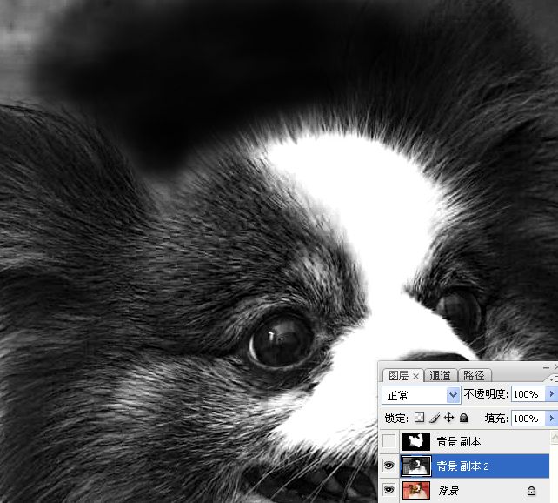Image resolution: width=558 pixels, height=503 pixels.
Task: Click the lock all padlock icon
Action: pos(462,419)
